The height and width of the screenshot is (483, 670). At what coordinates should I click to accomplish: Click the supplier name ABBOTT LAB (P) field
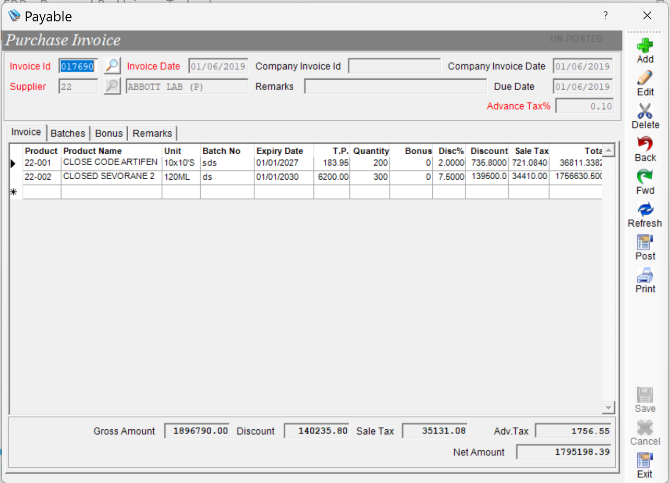187,86
